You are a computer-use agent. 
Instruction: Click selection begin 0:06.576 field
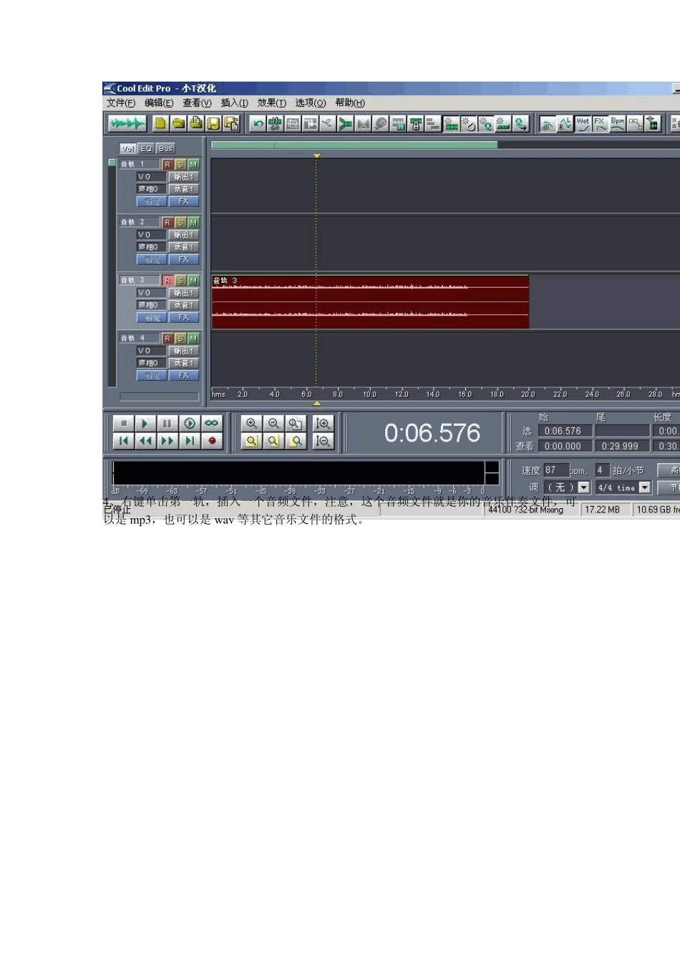tap(566, 431)
